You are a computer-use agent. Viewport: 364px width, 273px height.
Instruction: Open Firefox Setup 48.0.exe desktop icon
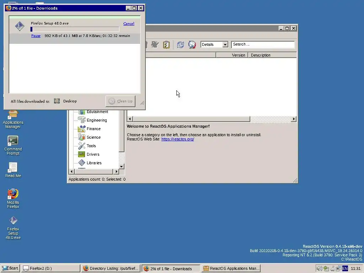tap(13, 228)
